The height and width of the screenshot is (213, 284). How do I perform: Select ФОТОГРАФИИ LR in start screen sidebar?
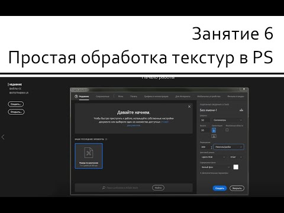(19, 93)
